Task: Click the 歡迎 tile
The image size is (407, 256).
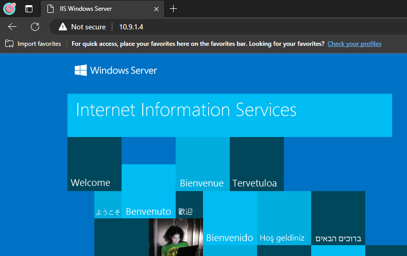Action: [x=189, y=204]
